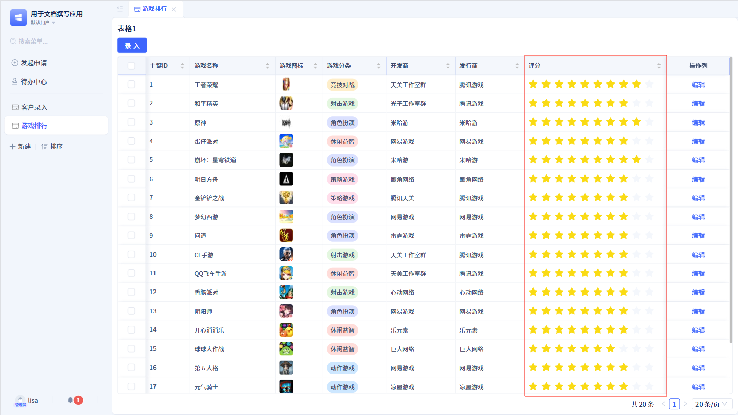Screen dimensions: 738x415
Task: Click 排序 in the sidebar
Action: coord(52,146)
